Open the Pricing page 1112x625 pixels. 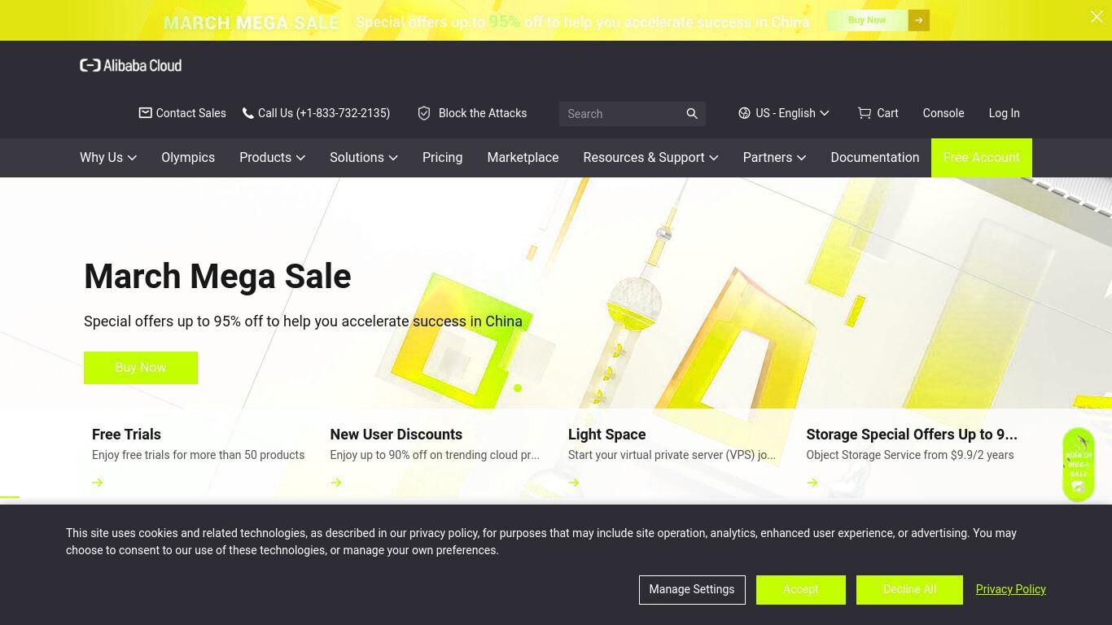[442, 158]
